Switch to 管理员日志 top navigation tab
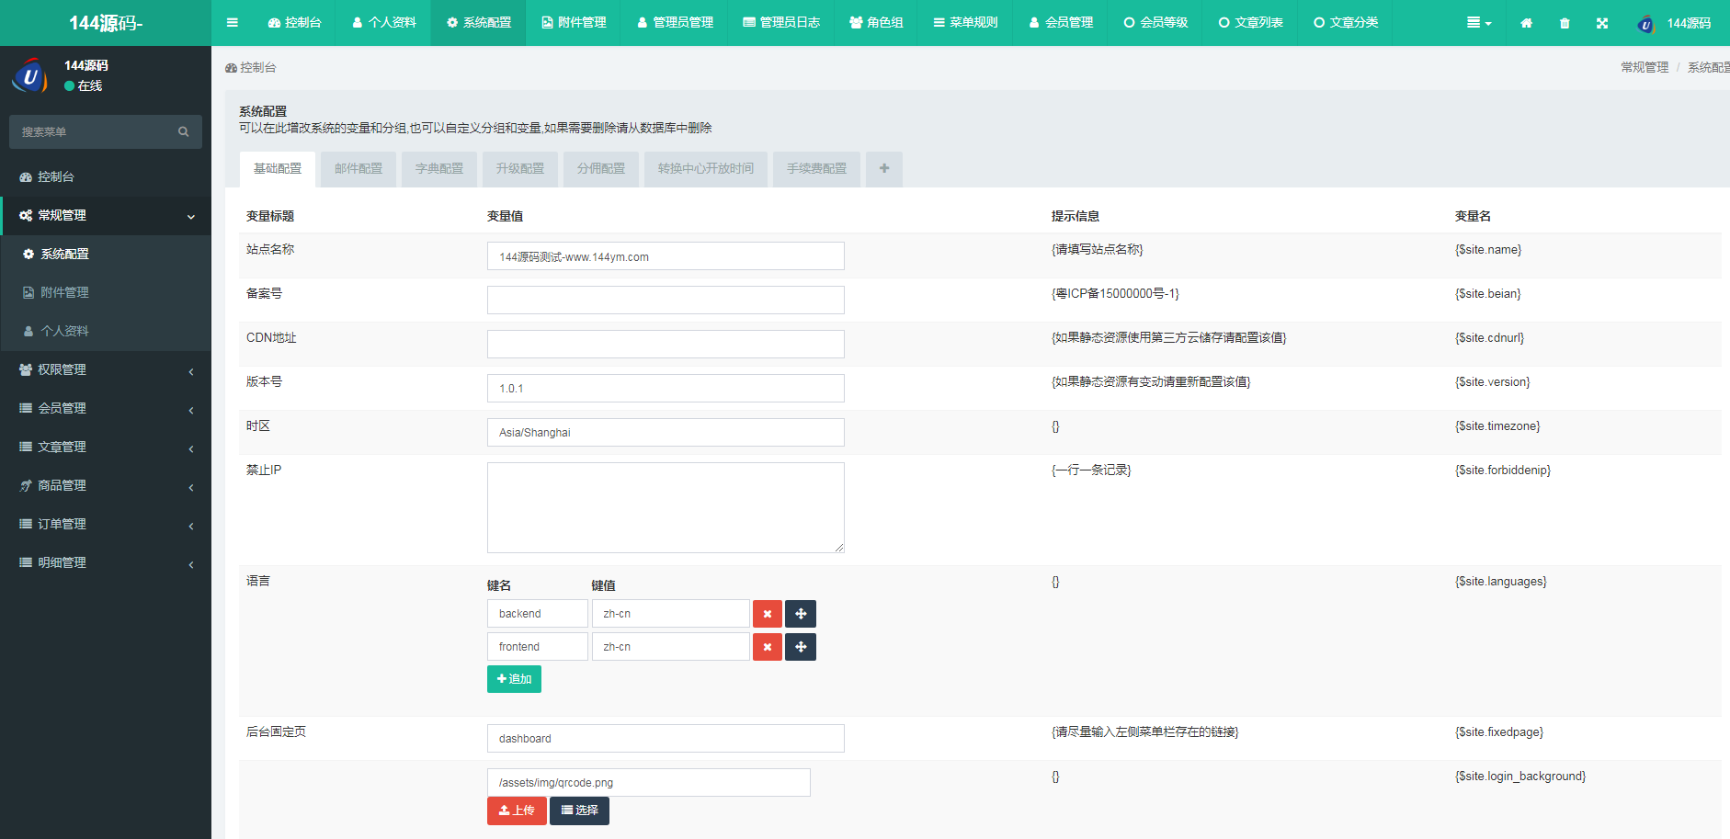The image size is (1730, 839). pyautogui.click(x=781, y=23)
